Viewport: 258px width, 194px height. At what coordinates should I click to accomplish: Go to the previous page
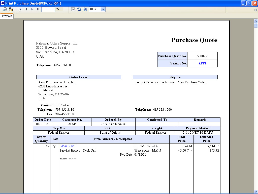(x=26, y=9)
